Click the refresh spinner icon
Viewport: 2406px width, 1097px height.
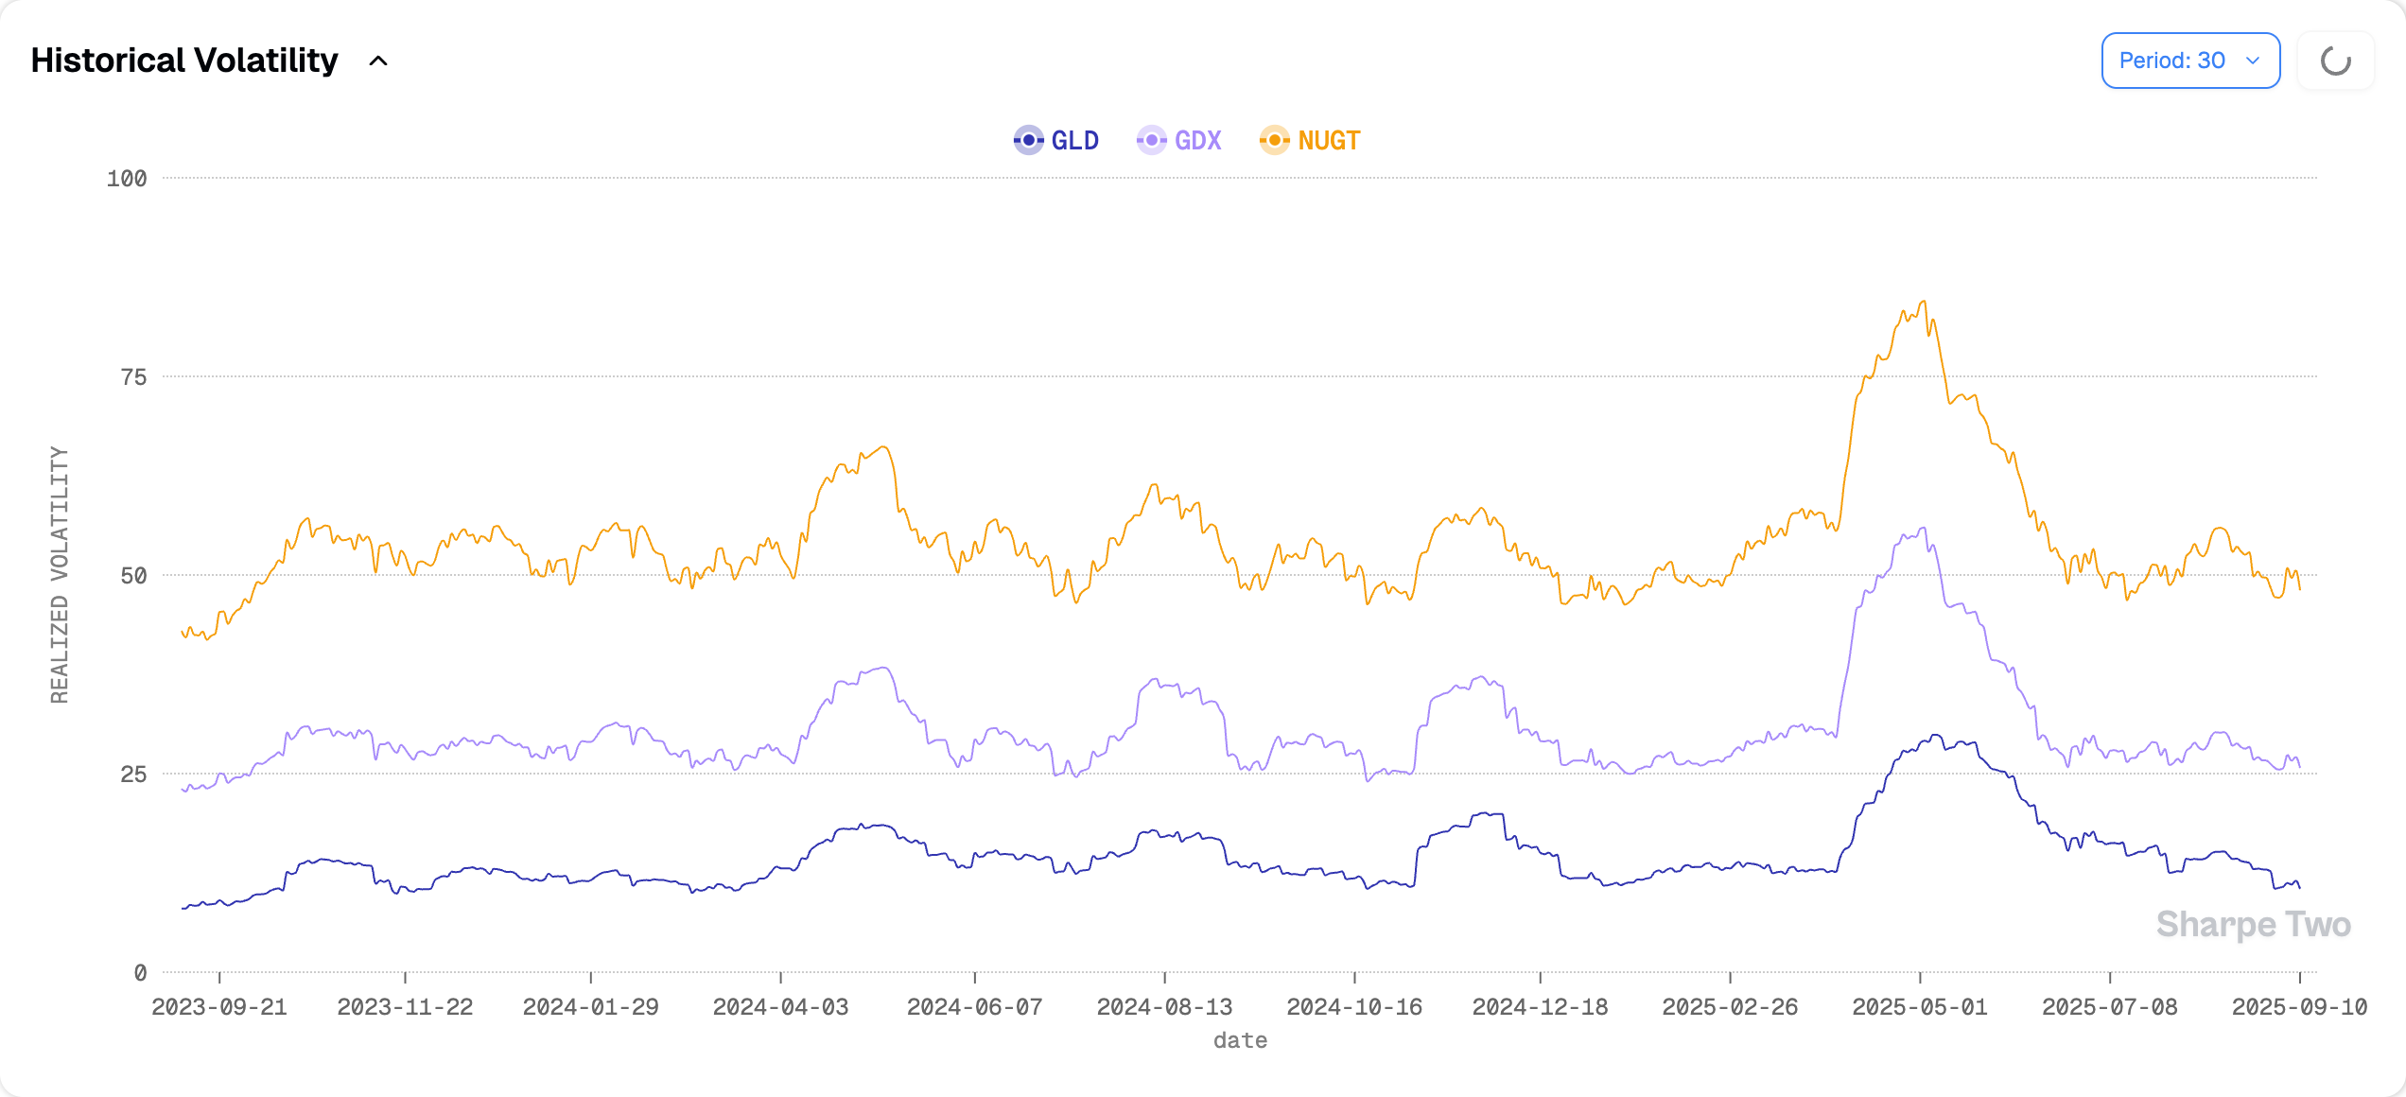[x=2335, y=61]
